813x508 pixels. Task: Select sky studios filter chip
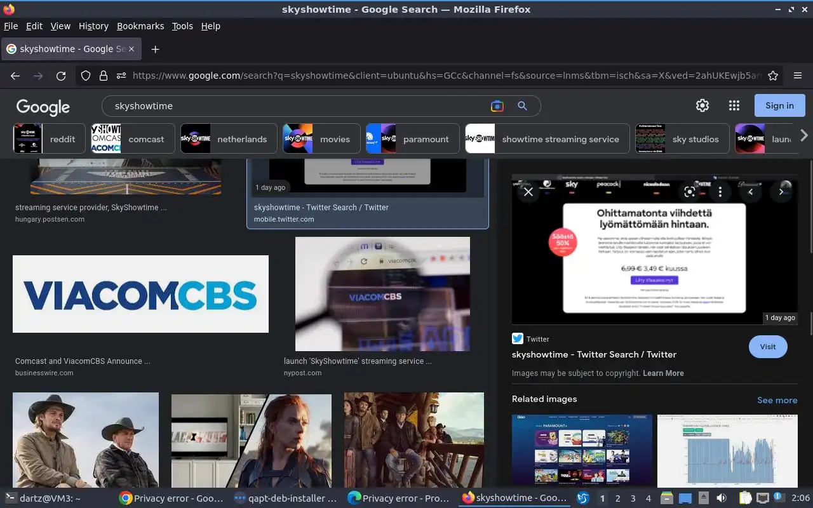pos(682,139)
